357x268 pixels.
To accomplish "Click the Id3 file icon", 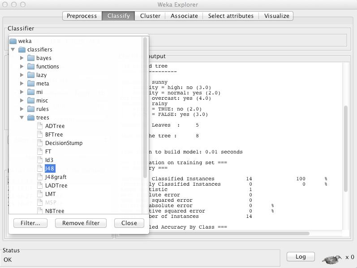I will (40, 160).
